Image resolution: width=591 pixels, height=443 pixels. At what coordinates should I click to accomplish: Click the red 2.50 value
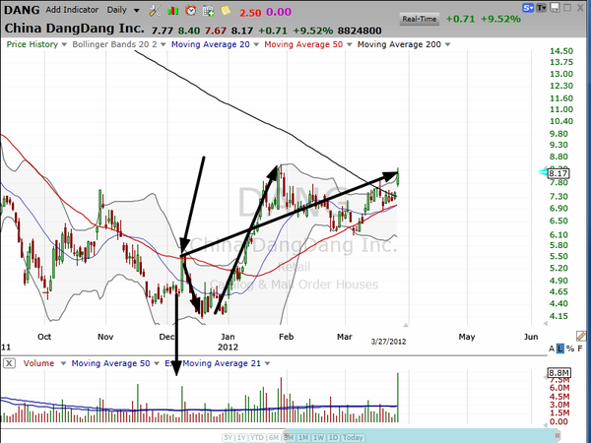click(x=250, y=13)
